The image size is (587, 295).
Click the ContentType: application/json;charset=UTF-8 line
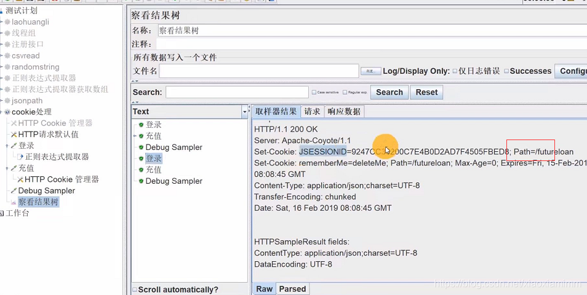pyautogui.click(x=335, y=253)
